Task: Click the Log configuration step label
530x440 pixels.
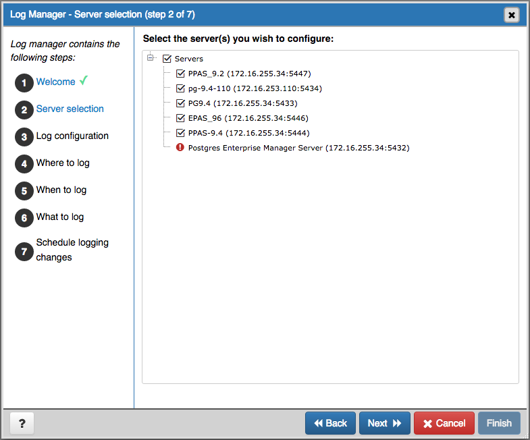Action: coord(72,136)
